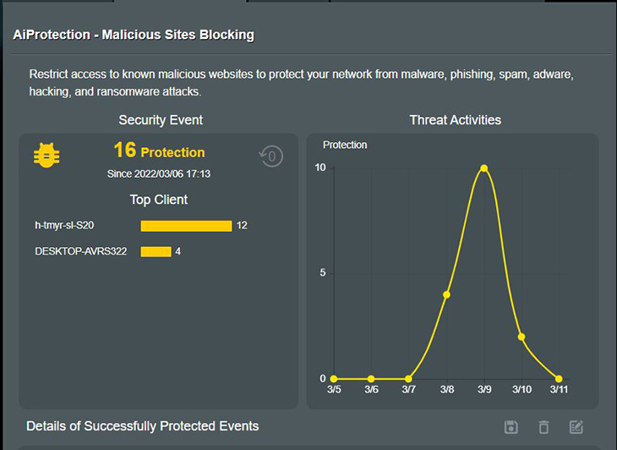Click the reset protection counter icon
The height and width of the screenshot is (450, 617).
coord(271,156)
